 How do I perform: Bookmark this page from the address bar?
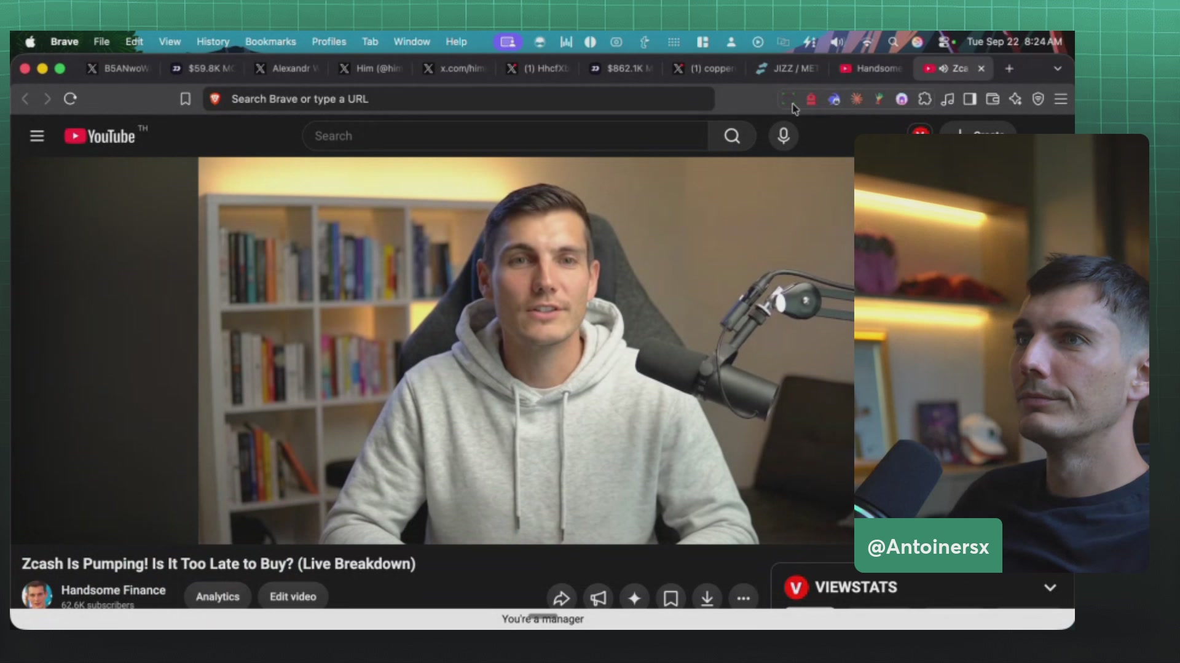point(185,99)
